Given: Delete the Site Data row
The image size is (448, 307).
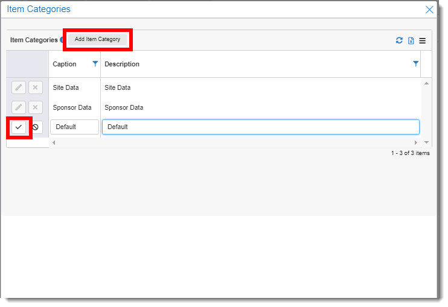Looking at the screenshot, I should tap(36, 87).
